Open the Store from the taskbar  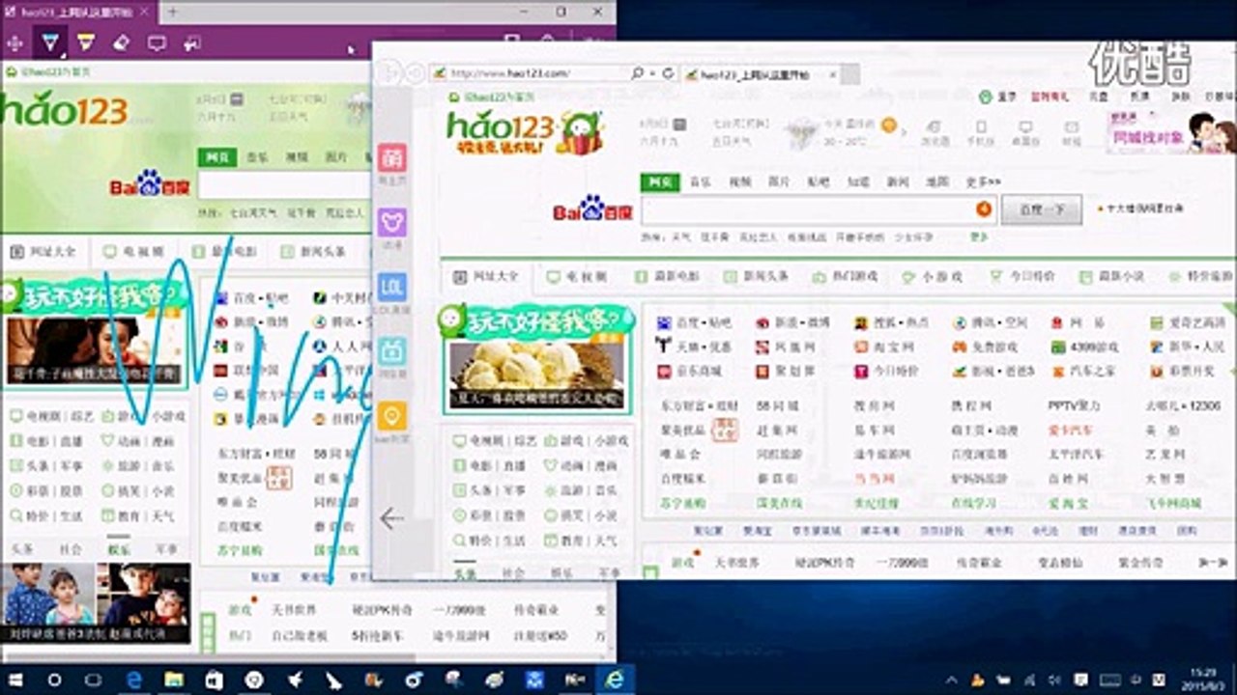214,680
